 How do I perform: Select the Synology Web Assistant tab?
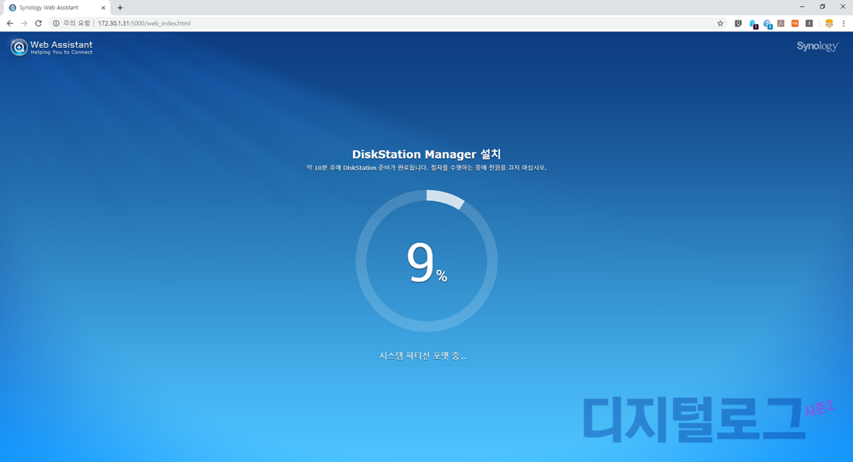click(x=56, y=8)
